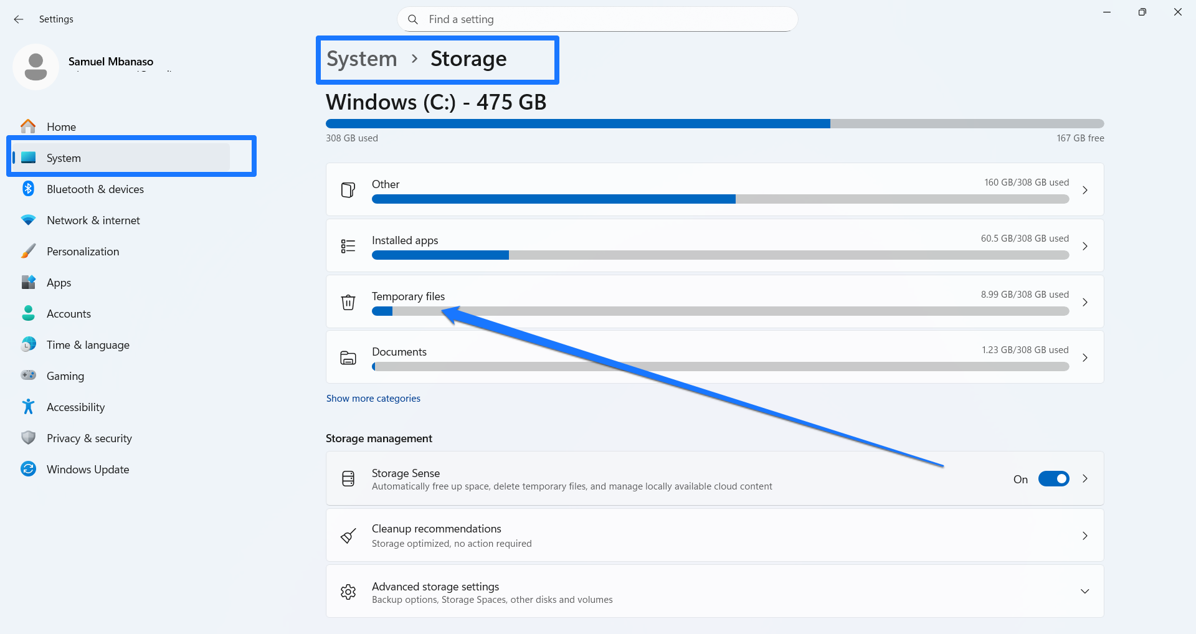Go to Home in the sidebar

click(x=61, y=126)
